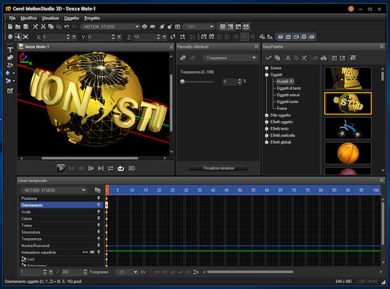Viewport: 390px width, 289px height.
Task: Toggle Ping-pong playback mode
Action: point(111,168)
